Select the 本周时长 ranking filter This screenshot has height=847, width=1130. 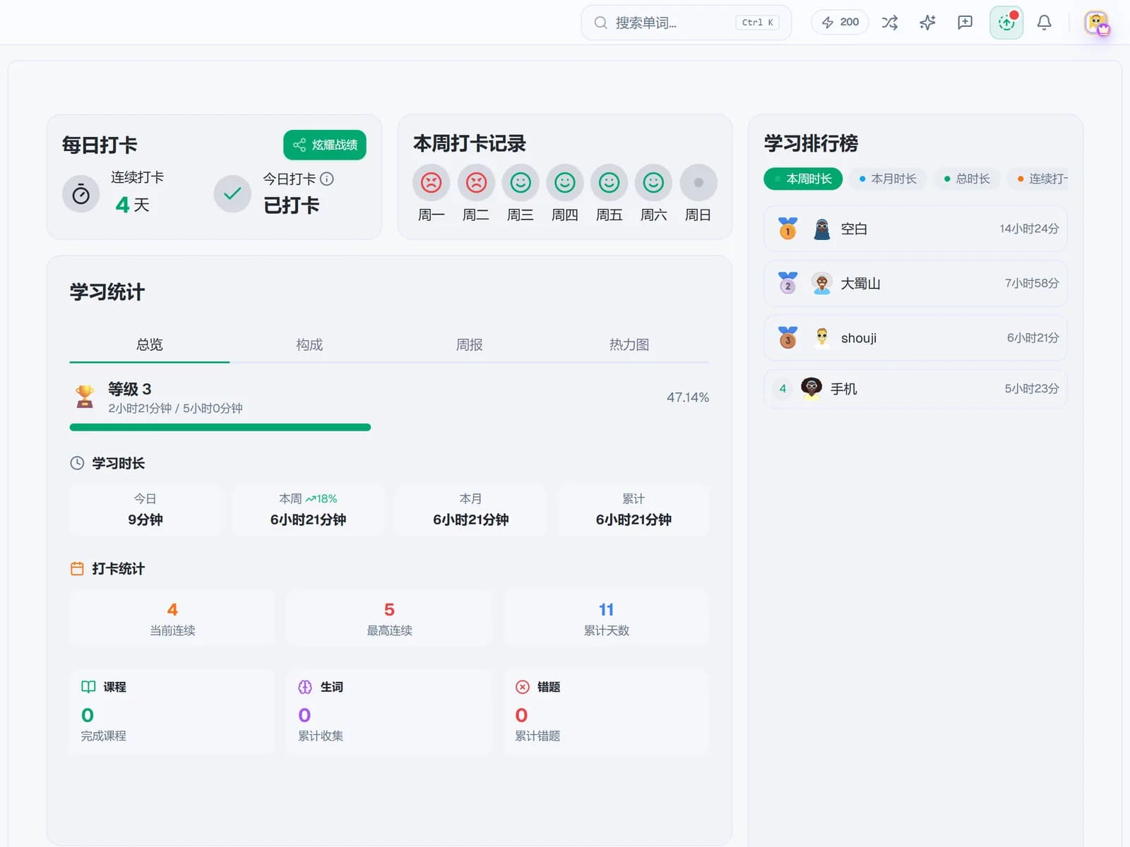(803, 179)
